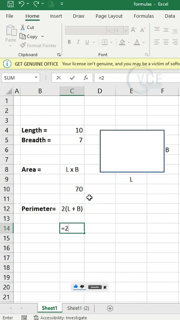Click the Undo arrow icon
The height and width of the screenshot is (320, 180).
point(22,4)
